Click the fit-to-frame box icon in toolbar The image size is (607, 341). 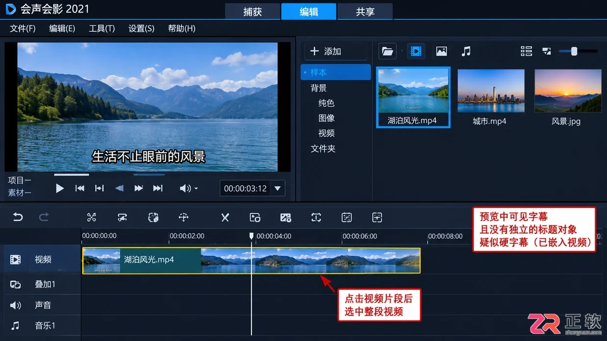click(347, 217)
